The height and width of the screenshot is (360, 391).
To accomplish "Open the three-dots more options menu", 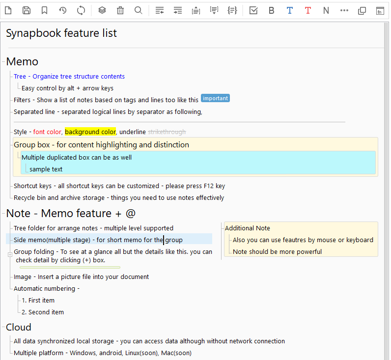I will pyautogui.click(x=344, y=10).
